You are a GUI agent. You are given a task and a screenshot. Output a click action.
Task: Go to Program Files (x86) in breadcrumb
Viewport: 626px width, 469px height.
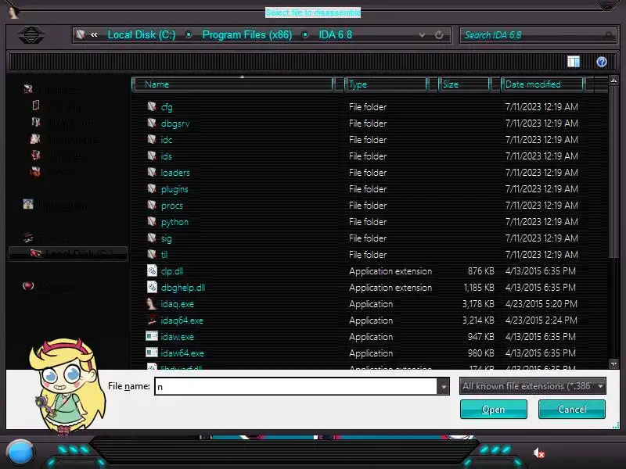click(247, 34)
